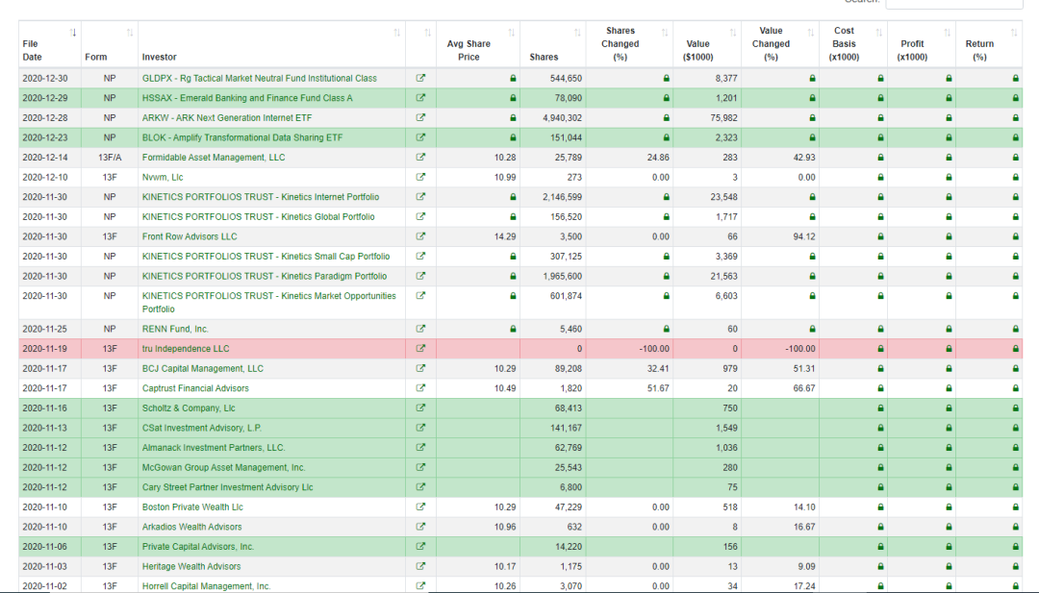1039x593 pixels.
Task: Open external link icon for Almanack Investment Partners
Action: [x=420, y=448]
